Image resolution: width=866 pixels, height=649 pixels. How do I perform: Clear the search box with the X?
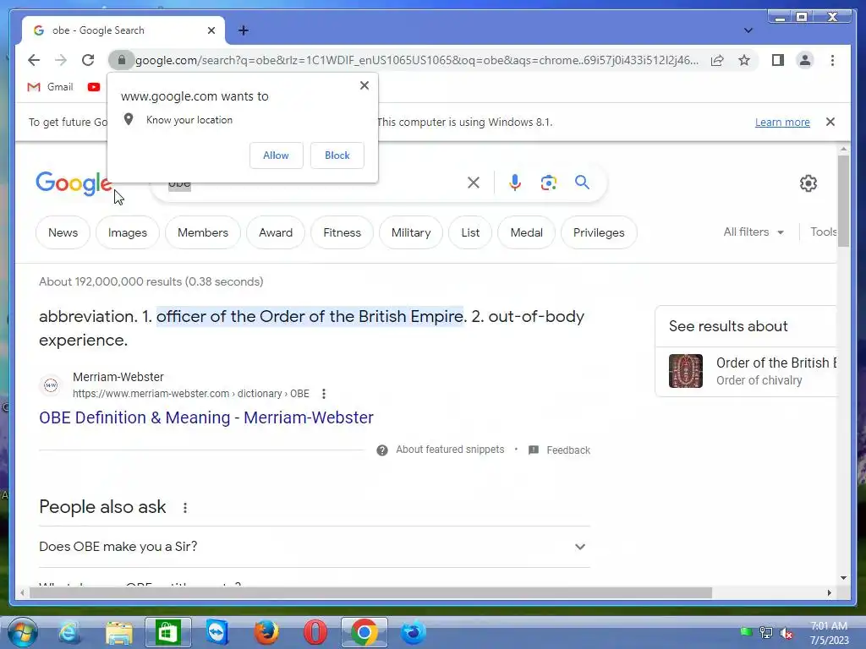point(474,183)
